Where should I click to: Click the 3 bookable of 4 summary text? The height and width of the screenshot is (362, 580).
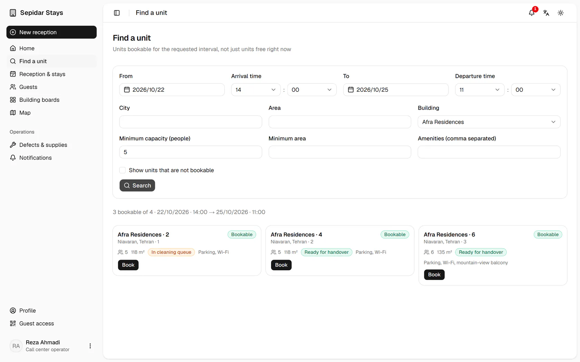[189, 212]
